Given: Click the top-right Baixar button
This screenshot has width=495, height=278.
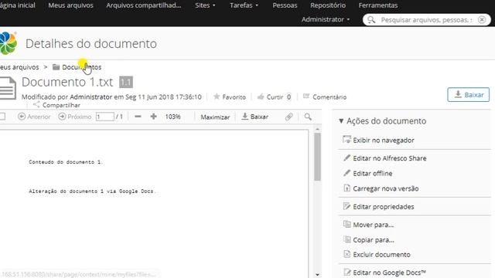Looking at the screenshot, I should point(468,94).
